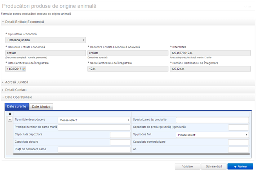This screenshot has width=257, height=173.
Task: Click the Specializarea tip producție input field
Action: [x=212, y=120]
